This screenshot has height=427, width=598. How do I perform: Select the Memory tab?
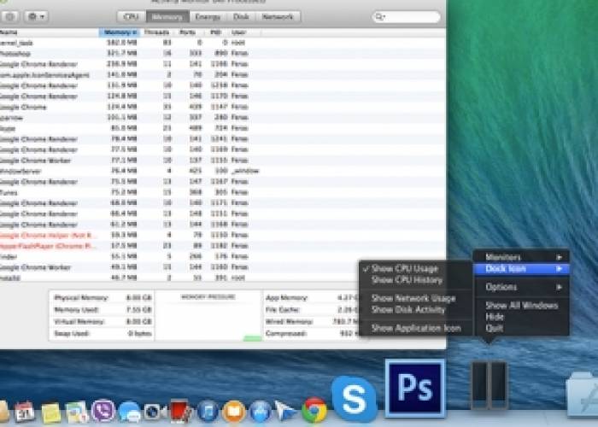(167, 17)
